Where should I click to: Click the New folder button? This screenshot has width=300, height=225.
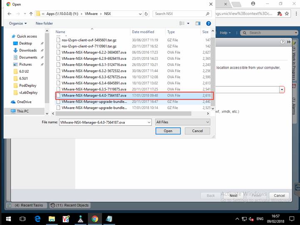tap(44, 23)
